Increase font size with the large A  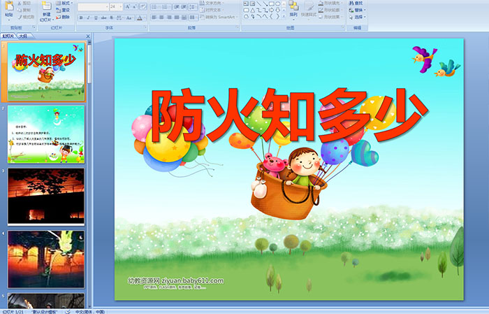(128, 7)
